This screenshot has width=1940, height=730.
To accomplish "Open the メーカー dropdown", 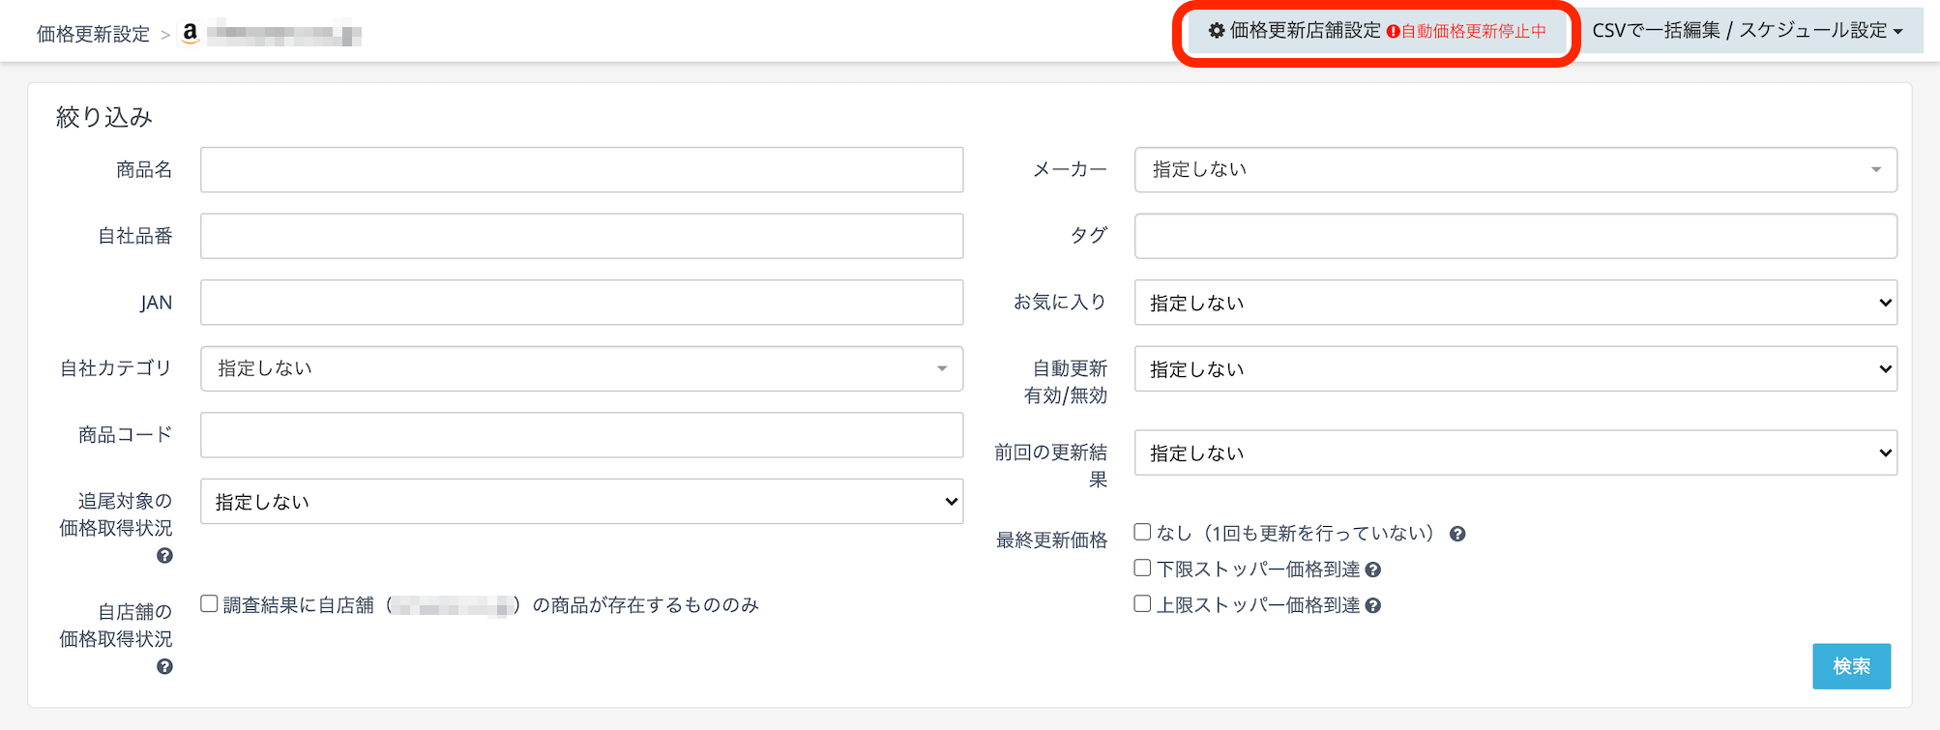I will (x=1514, y=170).
